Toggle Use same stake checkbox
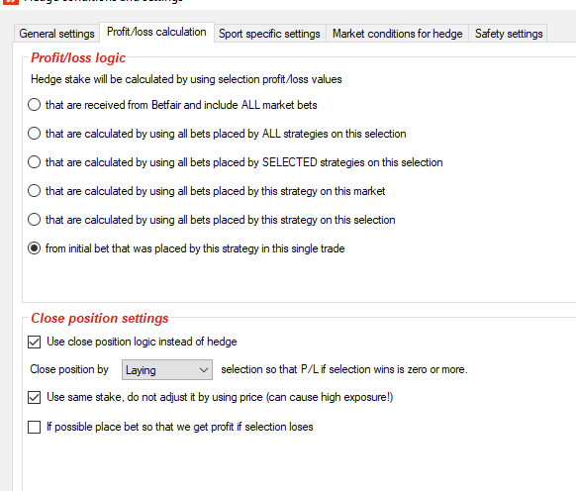Screen dimensions: 576x491 [35, 397]
